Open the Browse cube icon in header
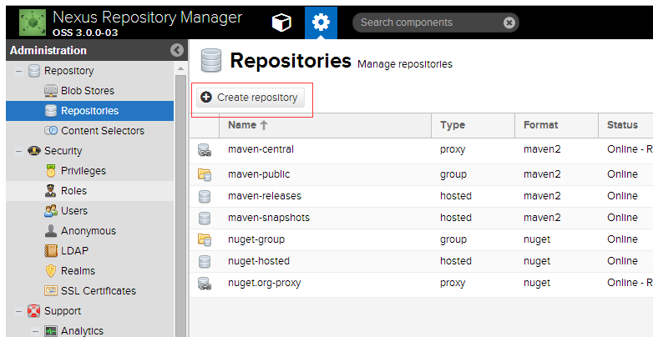Image resolution: width=653 pixels, height=337 pixels. tap(281, 22)
